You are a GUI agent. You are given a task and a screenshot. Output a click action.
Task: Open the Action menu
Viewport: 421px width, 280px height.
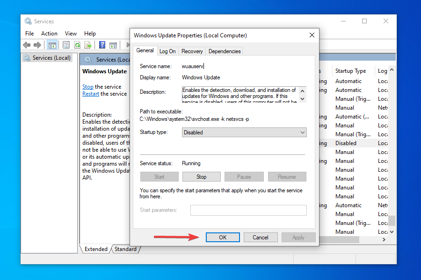point(49,33)
